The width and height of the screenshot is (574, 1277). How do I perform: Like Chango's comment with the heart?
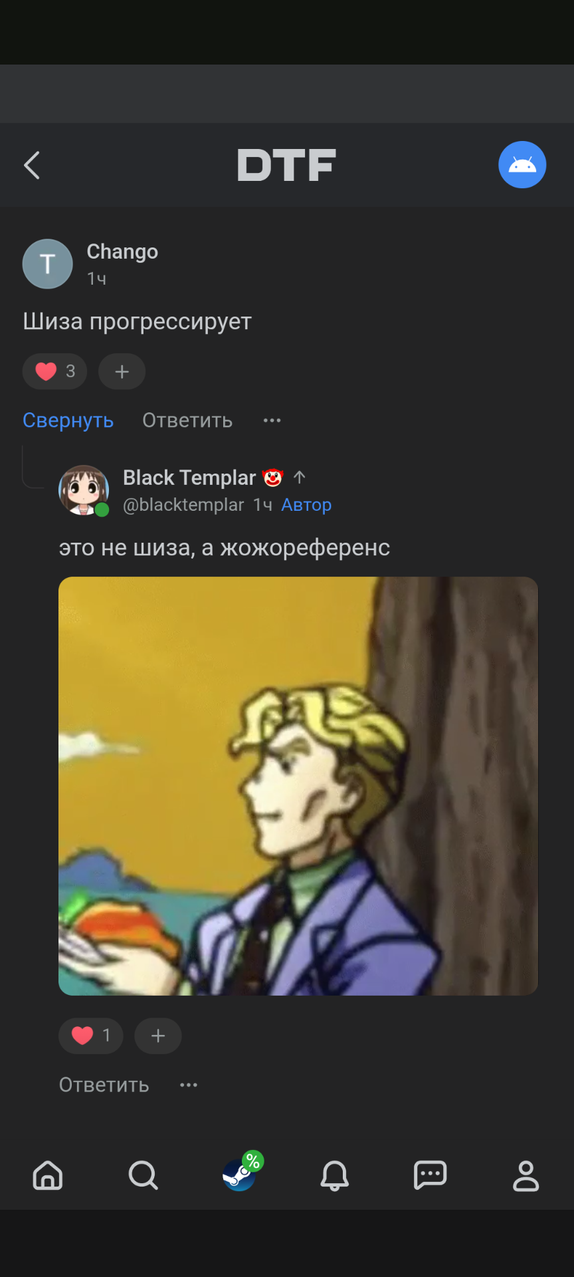point(54,371)
